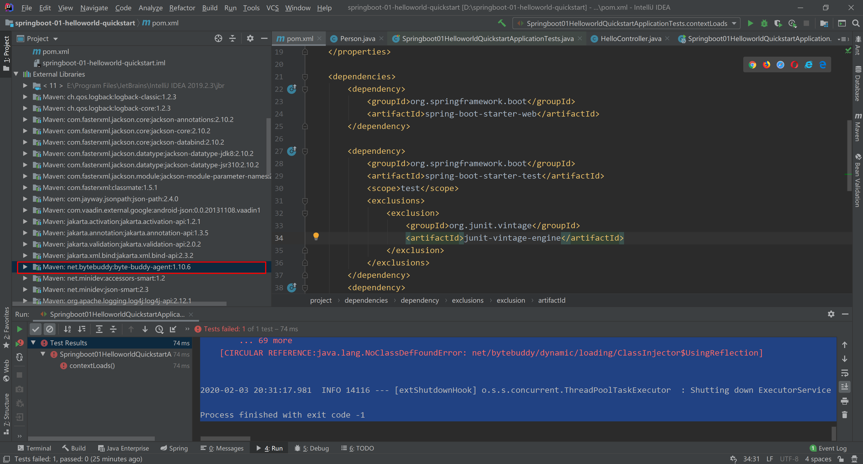
Task: Rerun failed tests in the Run panel
Action: [x=20, y=343]
